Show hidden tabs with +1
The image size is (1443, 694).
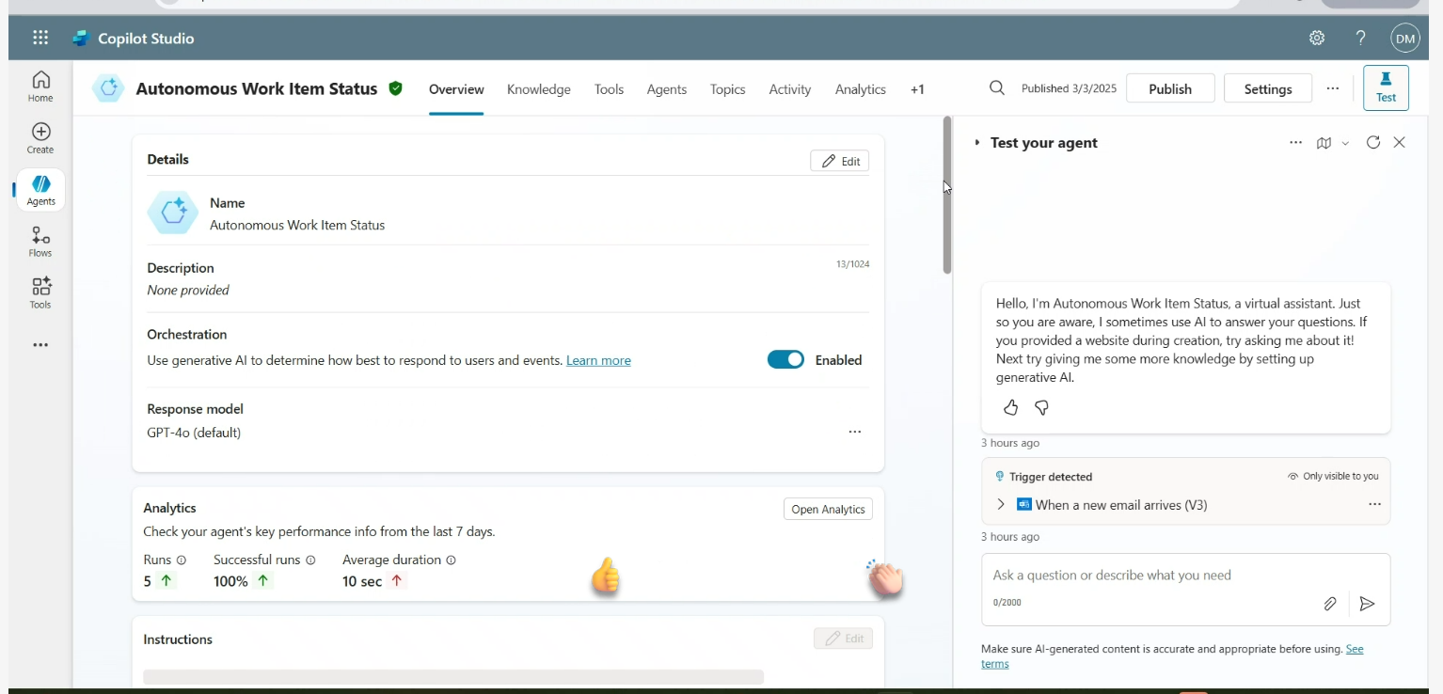(917, 89)
